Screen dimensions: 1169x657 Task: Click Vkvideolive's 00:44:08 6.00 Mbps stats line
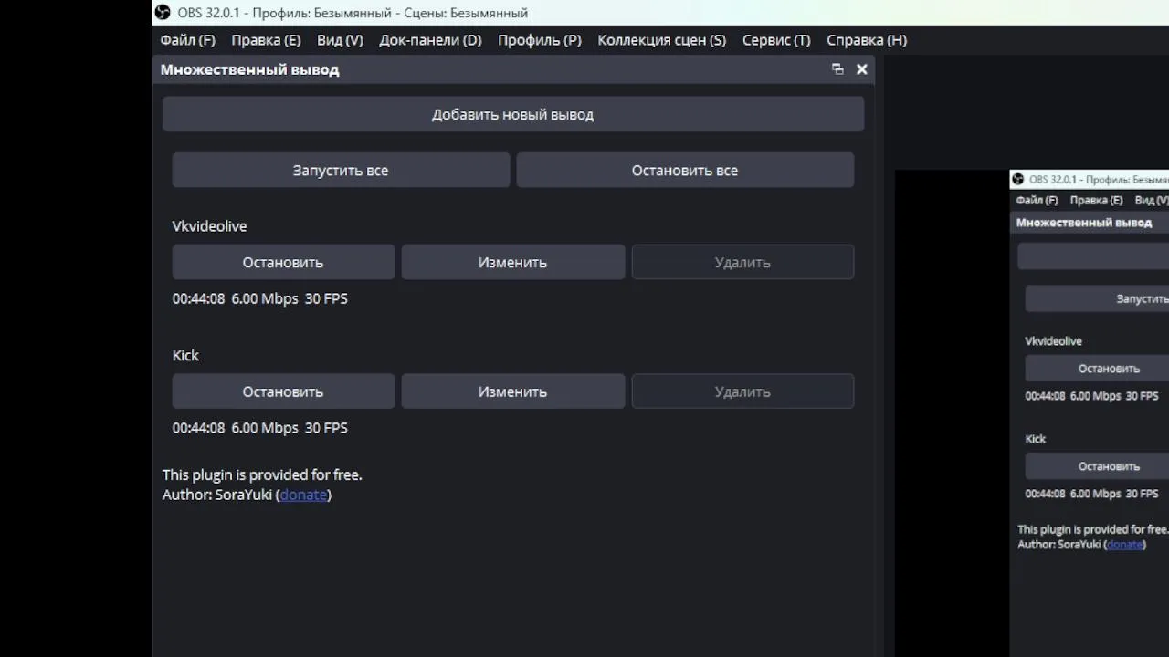tap(260, 298)
